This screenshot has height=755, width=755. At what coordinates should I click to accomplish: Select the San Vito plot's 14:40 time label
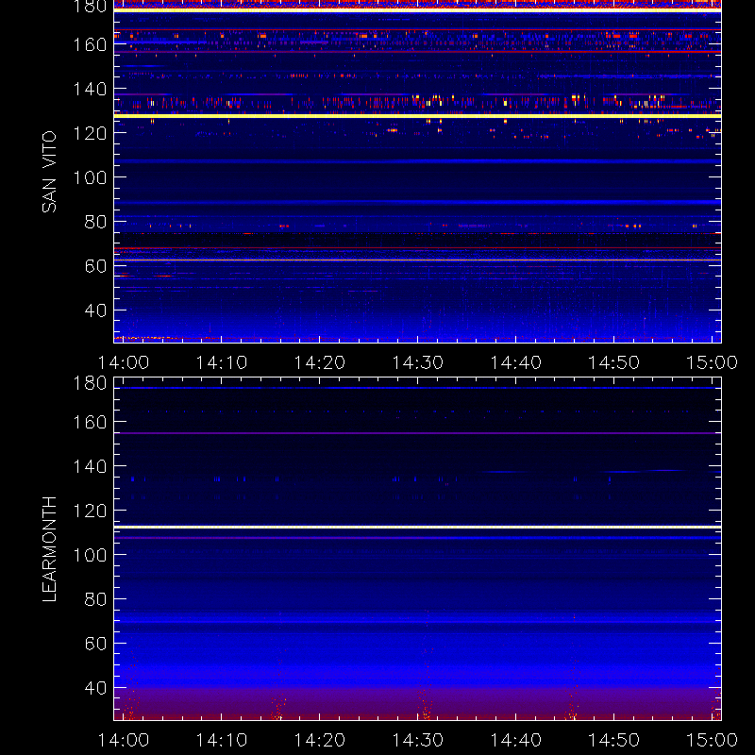point(515,362)
